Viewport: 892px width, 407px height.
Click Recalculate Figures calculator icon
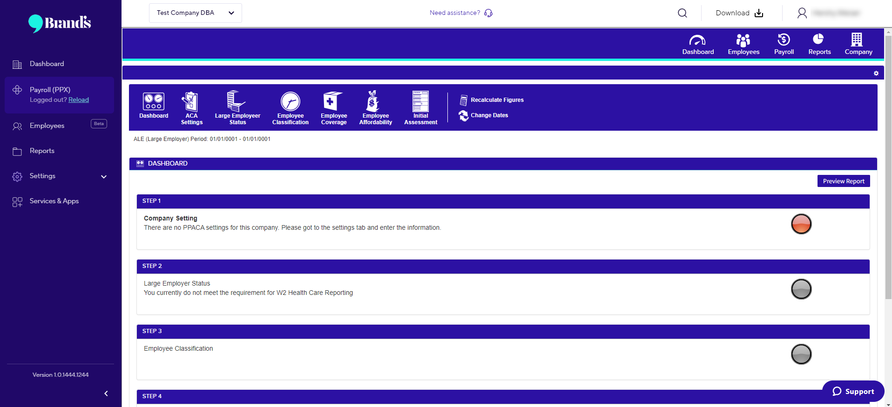click(464, 100)
